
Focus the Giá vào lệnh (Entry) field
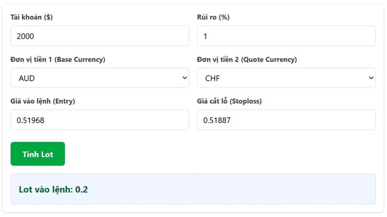point(100,120)
